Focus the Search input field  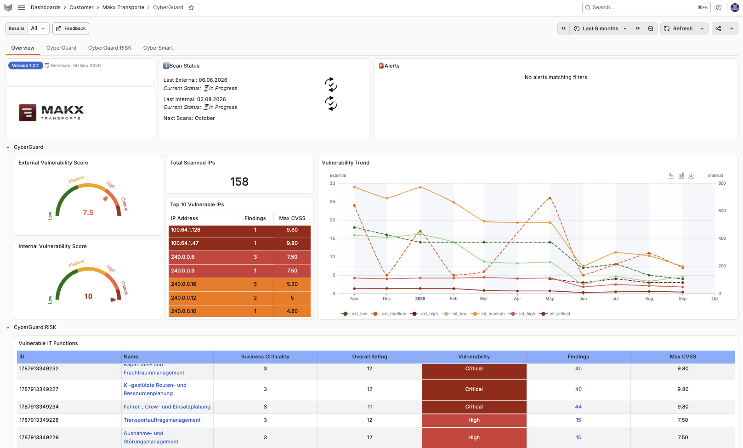click(x=646, y=7)
